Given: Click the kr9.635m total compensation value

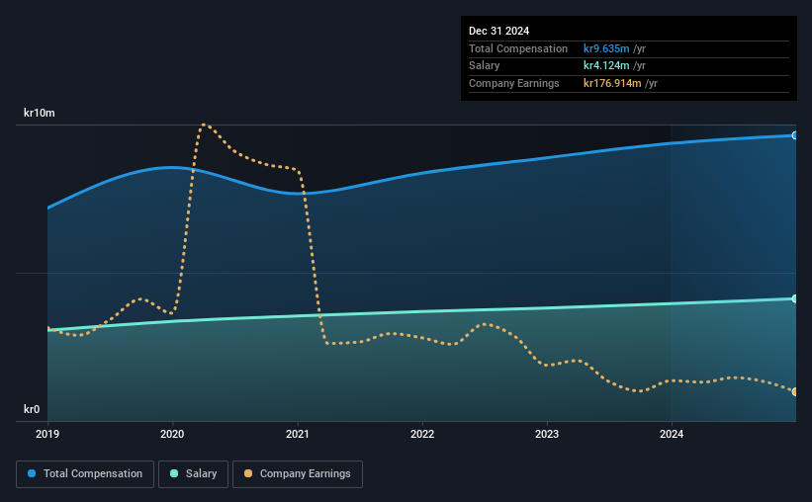Looking at the screenshot, I should [606, 48].
